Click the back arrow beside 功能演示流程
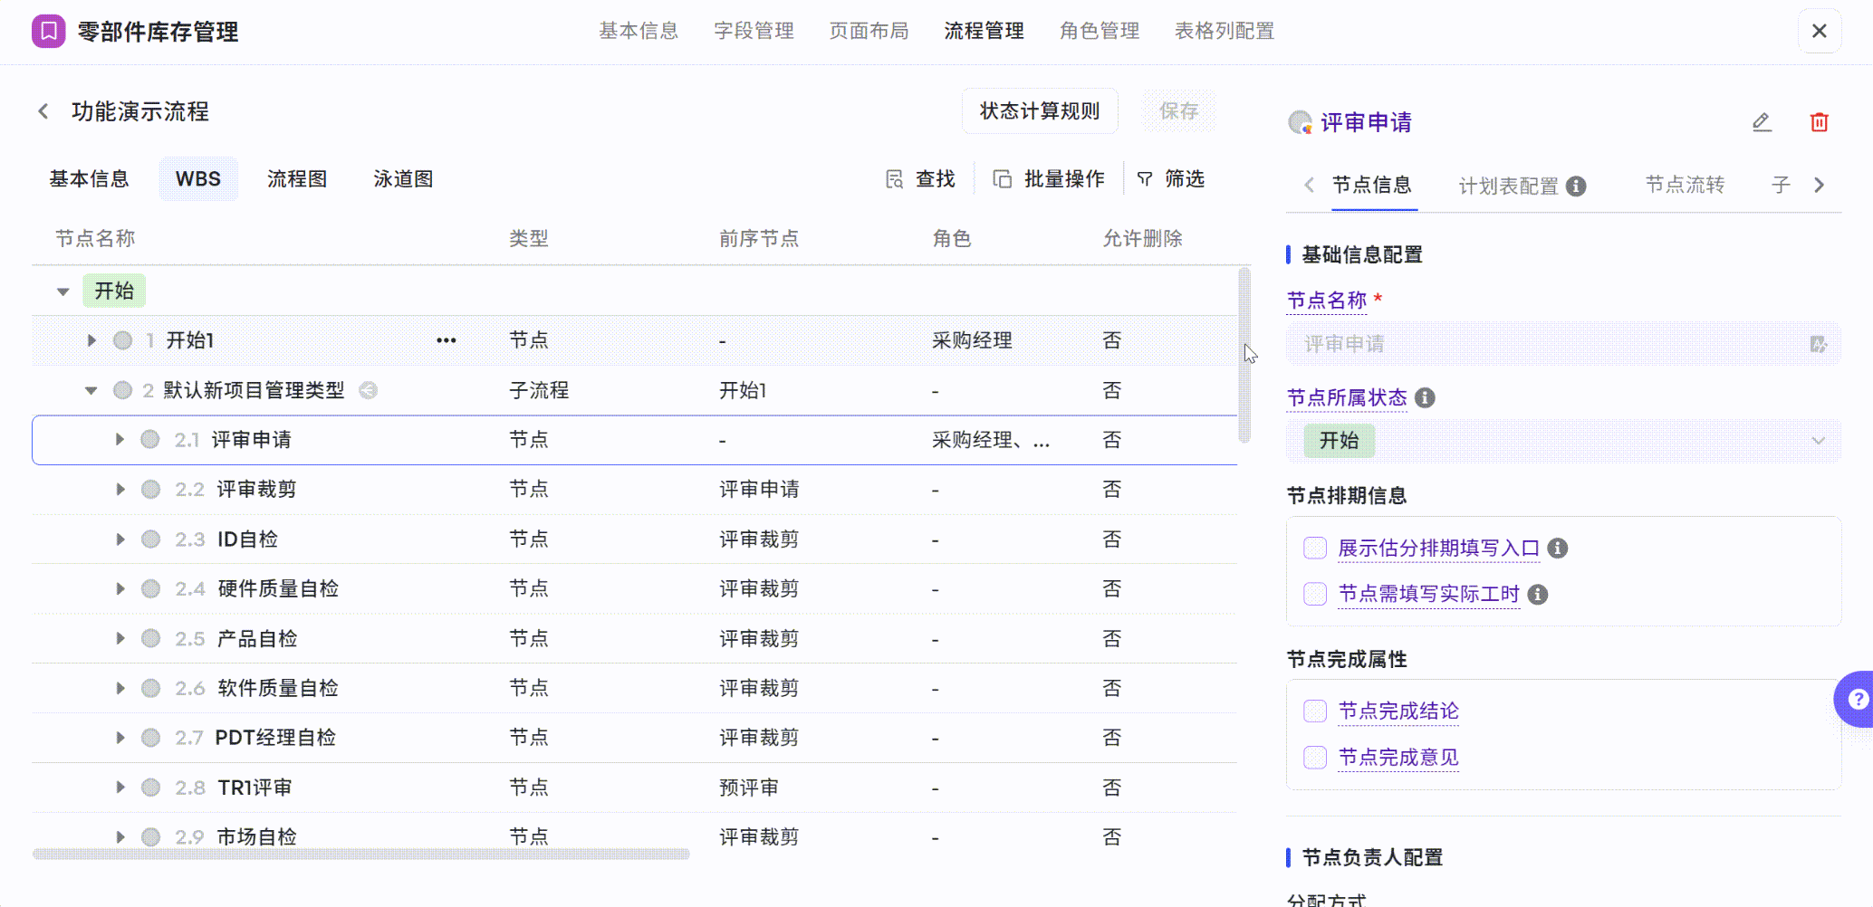Screen dimensions: 1873x907 pos(43,111)
